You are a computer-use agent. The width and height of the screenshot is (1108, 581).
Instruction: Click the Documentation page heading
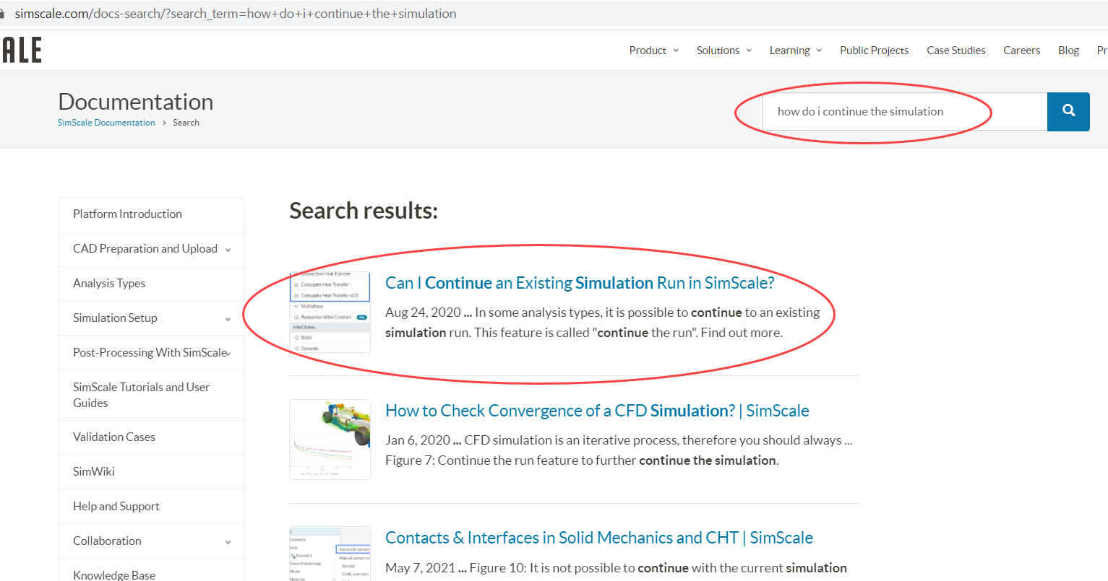(136, 102)
